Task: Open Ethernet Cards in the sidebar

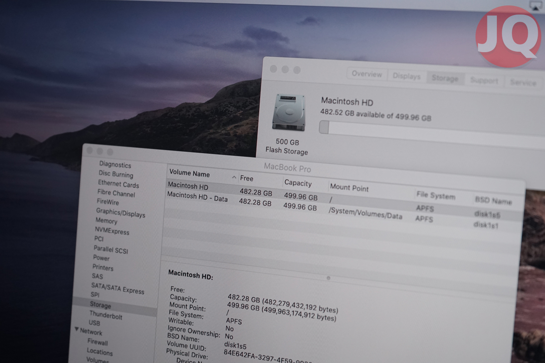Action: pos(119,184)
